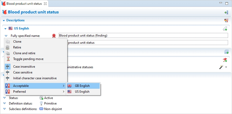Select Case insensitive option
232x114 pixels.
(x=24, y=67)
